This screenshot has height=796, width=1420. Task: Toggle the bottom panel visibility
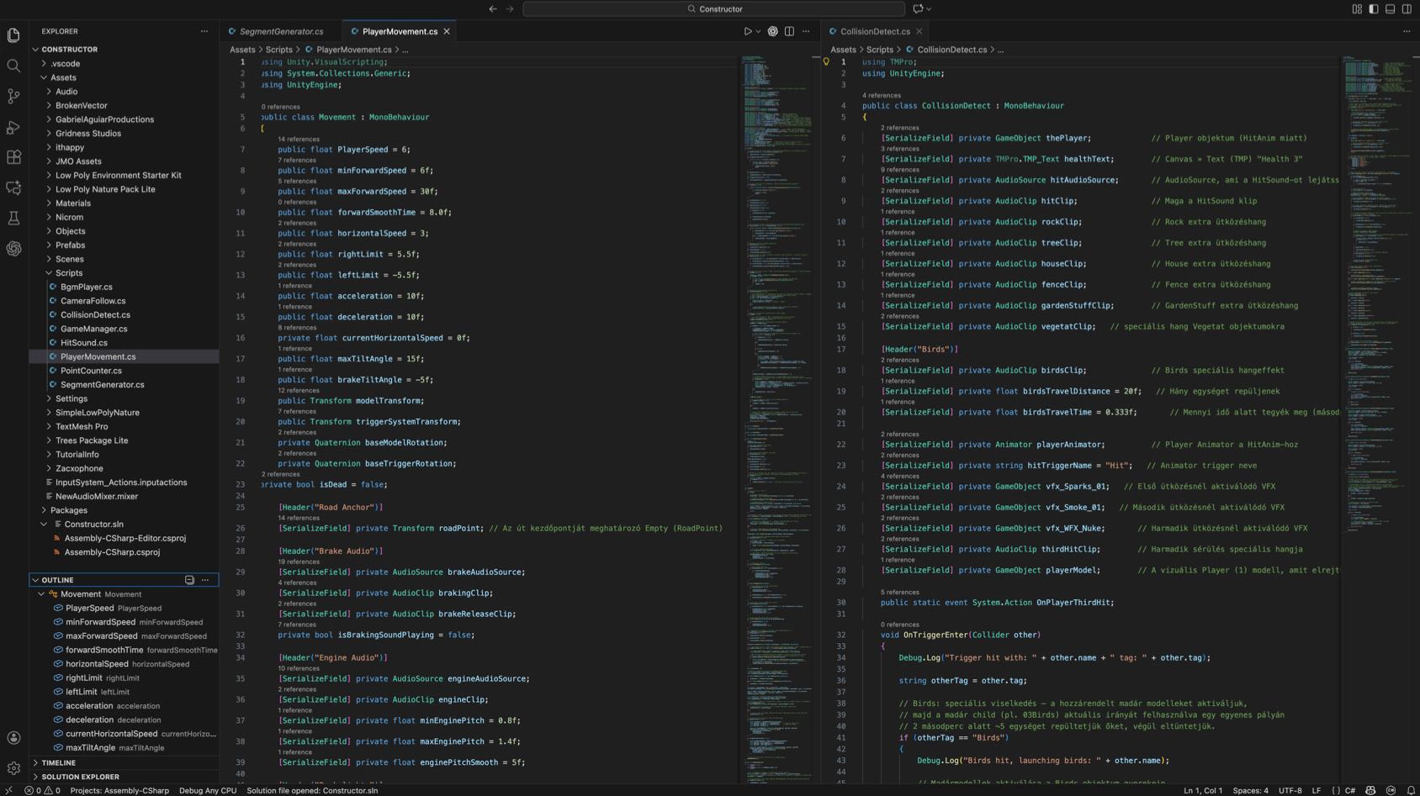(x=1391, y=8)
